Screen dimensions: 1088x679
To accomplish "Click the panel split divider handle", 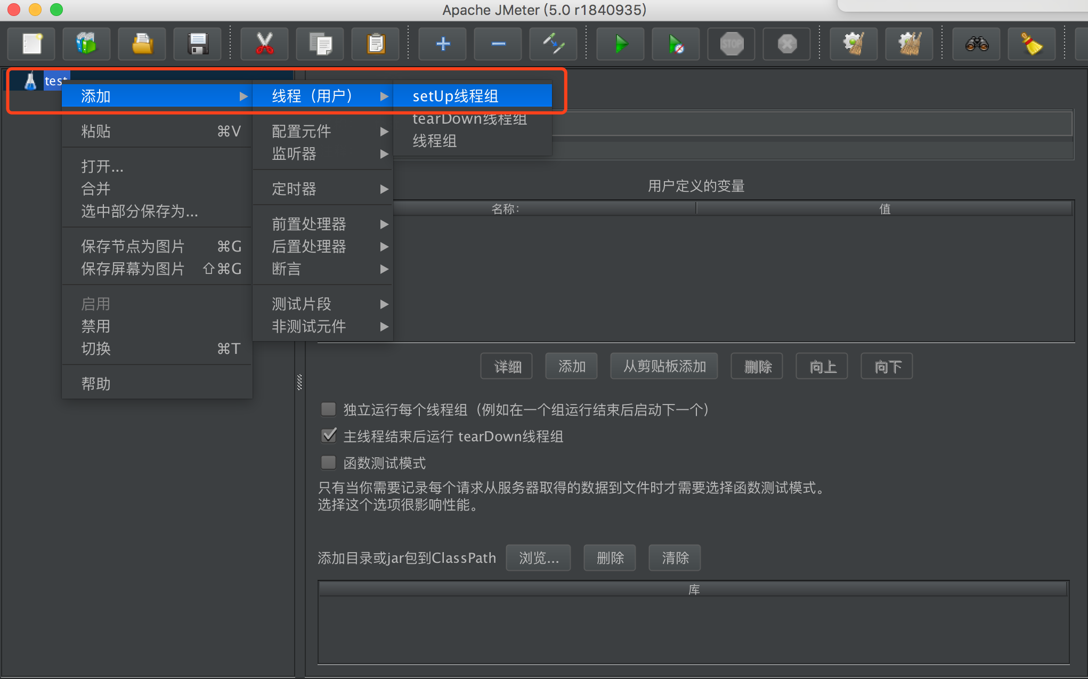I will 299,382.
